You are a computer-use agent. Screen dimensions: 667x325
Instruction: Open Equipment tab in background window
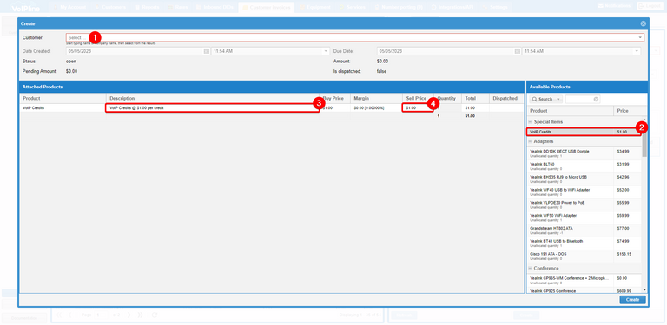315,7
